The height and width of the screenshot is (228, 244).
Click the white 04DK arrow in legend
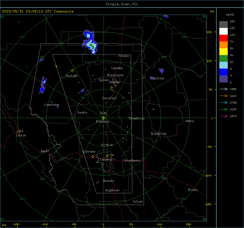pyautogui.click(x=223, y=89)
